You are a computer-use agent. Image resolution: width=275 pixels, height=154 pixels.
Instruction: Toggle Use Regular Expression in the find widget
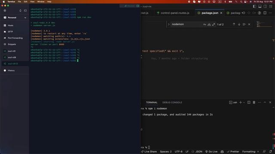coord(214,24)
